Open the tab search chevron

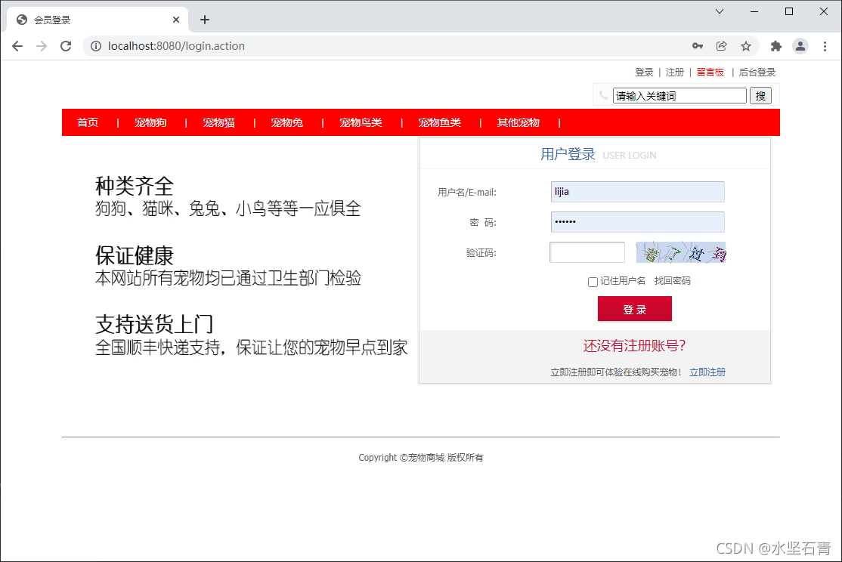click(x=720, y=11)
